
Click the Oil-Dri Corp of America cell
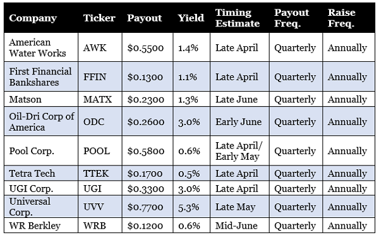pos(41,121)
